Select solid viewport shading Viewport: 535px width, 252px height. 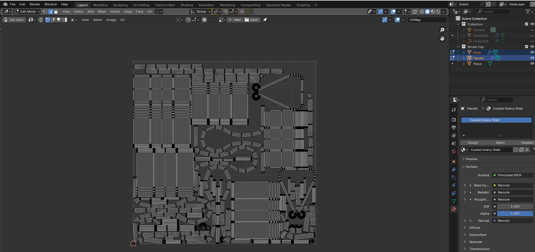427,12
